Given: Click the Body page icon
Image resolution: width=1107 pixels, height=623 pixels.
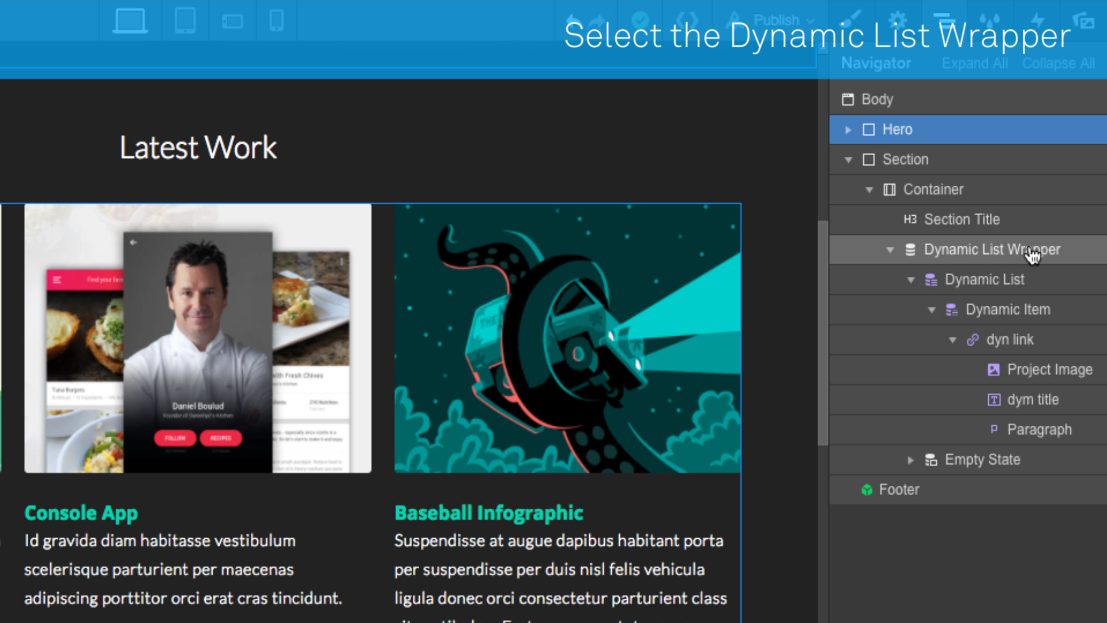Looking at the screenshot, I should point(848,99).
